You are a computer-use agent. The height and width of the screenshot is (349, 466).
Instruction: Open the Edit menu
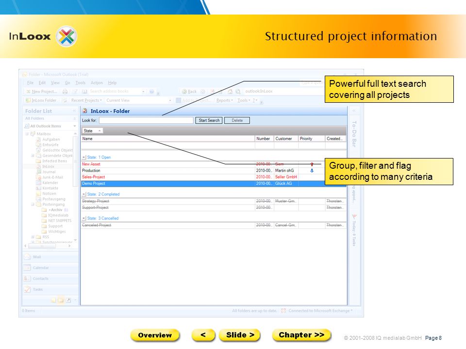[42, 83]
